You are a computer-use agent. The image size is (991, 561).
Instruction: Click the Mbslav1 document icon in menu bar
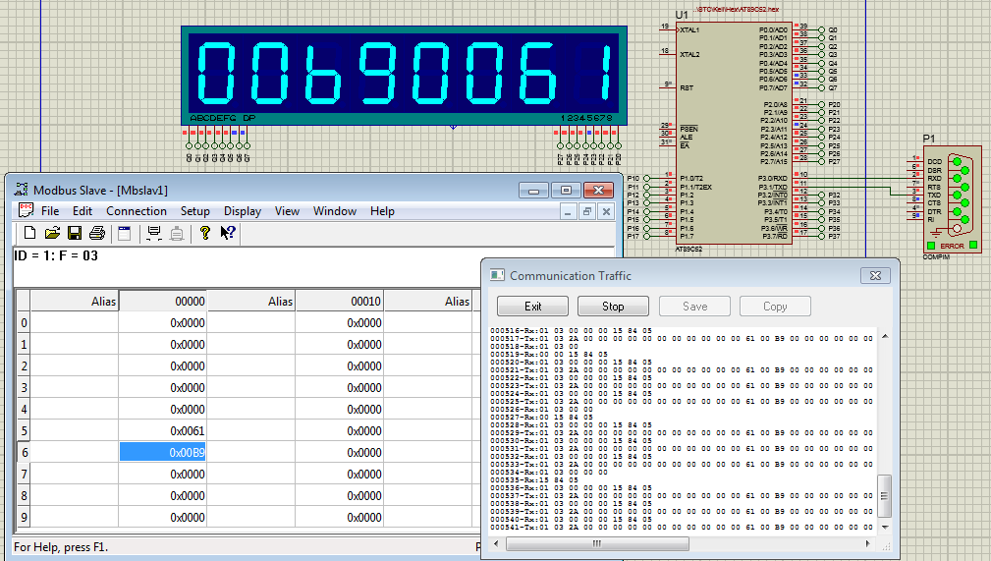tap(26, 210)
